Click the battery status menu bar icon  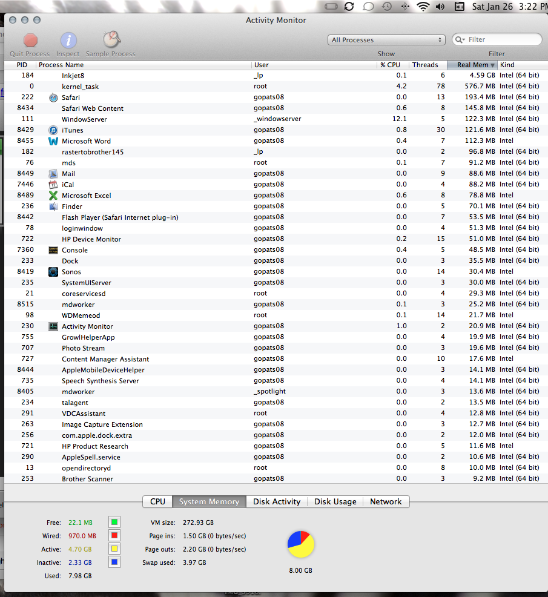pyautogui.click(x=331, y=7)
